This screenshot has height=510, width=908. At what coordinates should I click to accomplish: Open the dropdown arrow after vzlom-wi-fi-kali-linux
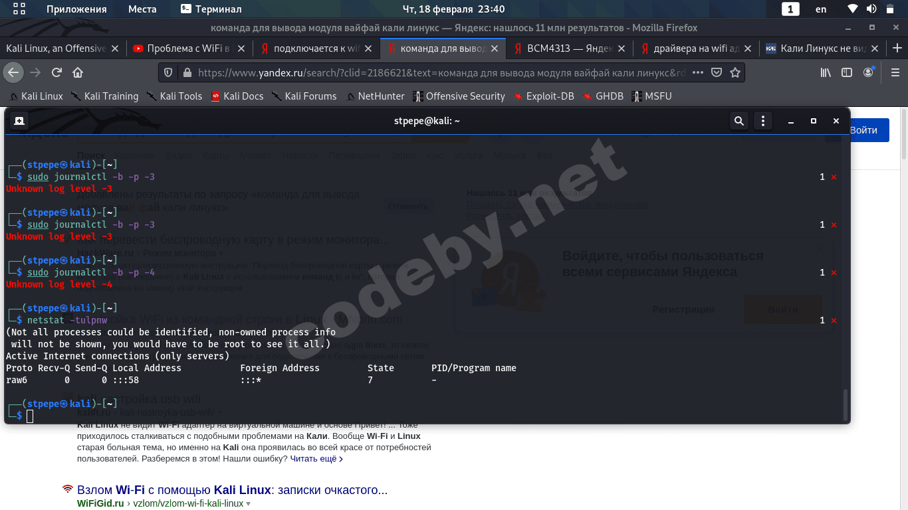tap(249, 504)
